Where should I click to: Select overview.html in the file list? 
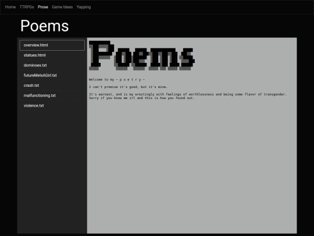tap(52, 45)
